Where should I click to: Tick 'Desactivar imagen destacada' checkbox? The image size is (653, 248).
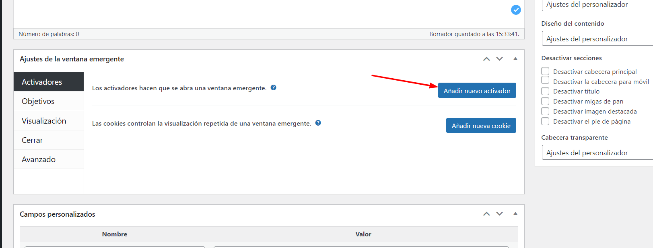click(545, 111)
